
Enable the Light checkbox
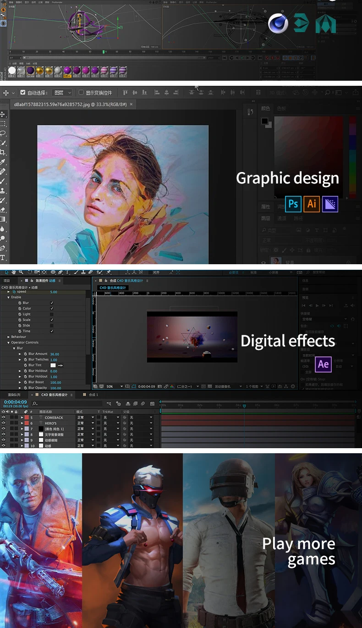[x=52, y=314]
